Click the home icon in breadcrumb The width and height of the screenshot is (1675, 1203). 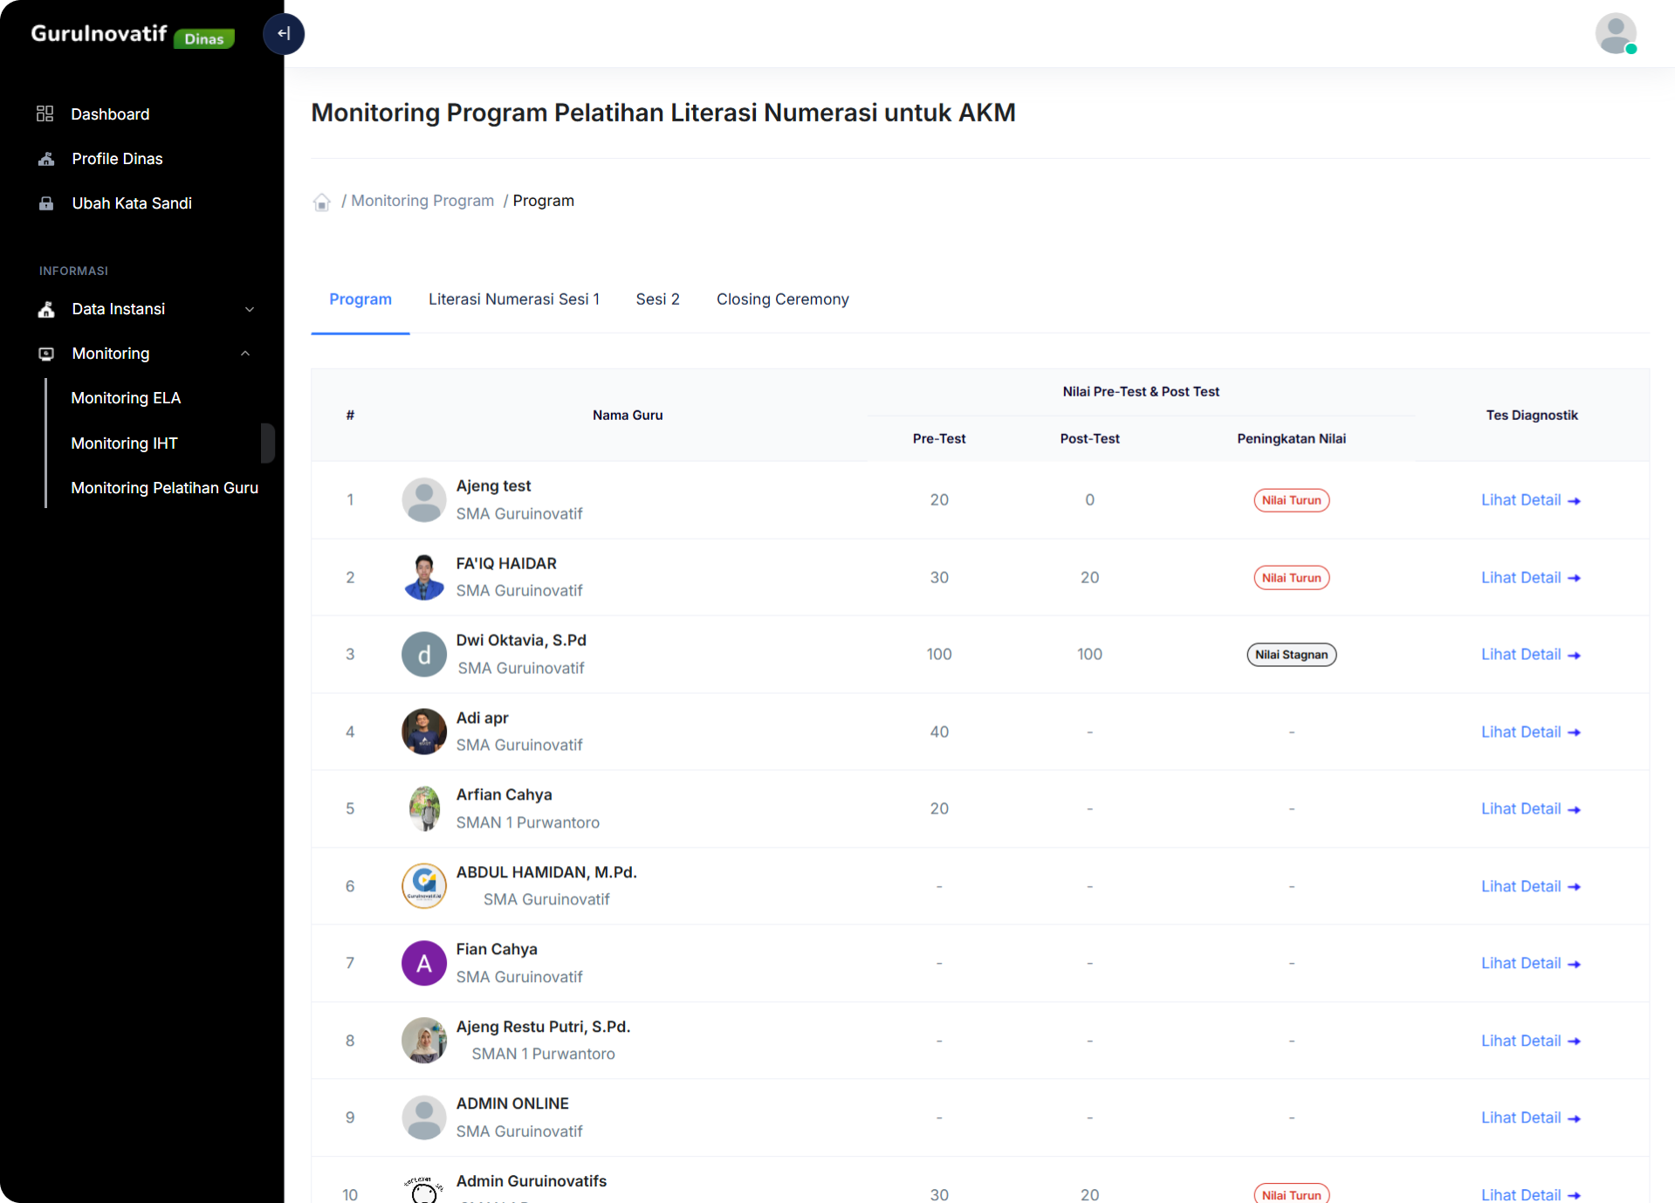point(321,202)
